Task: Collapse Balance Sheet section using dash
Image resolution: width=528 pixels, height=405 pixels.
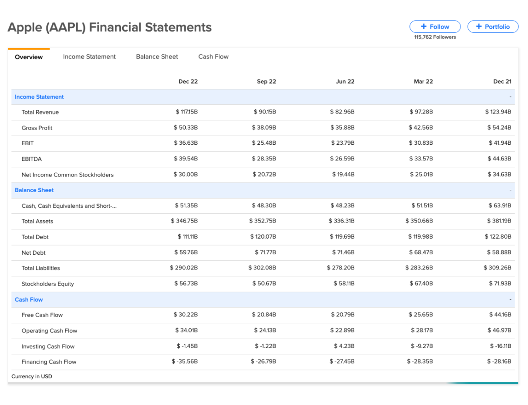Action: click(510, 190)
